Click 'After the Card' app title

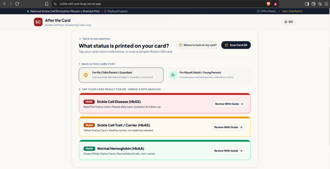58,20
